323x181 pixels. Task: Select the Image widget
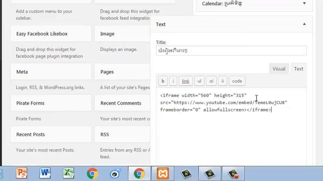[x=122, y=34]
